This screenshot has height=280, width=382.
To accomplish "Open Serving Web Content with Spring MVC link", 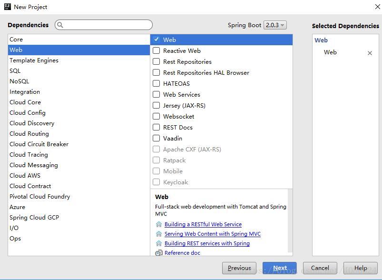I will tap(213, 234).
